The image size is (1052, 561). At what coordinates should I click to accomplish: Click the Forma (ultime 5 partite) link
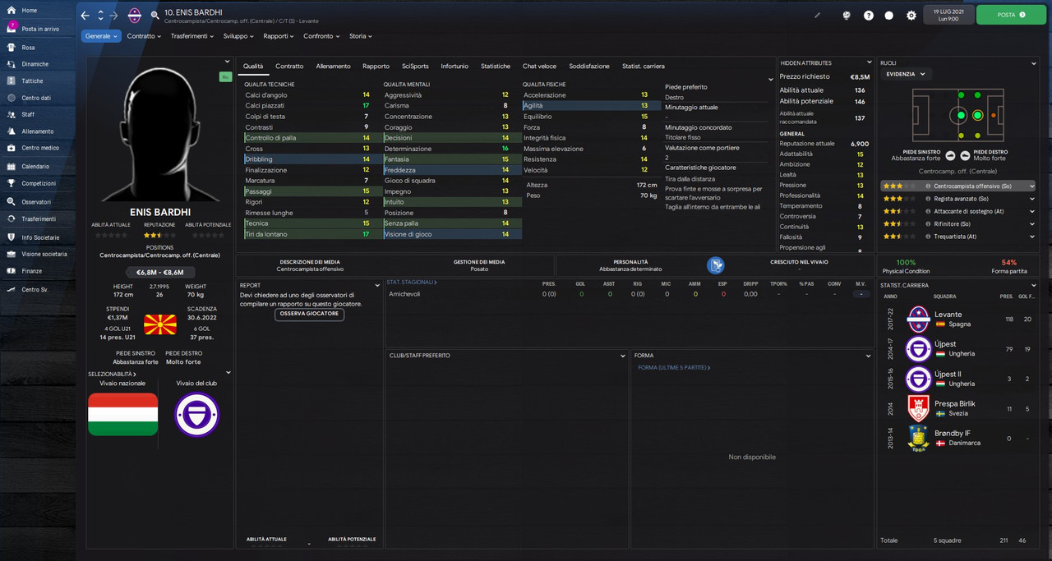672,367
